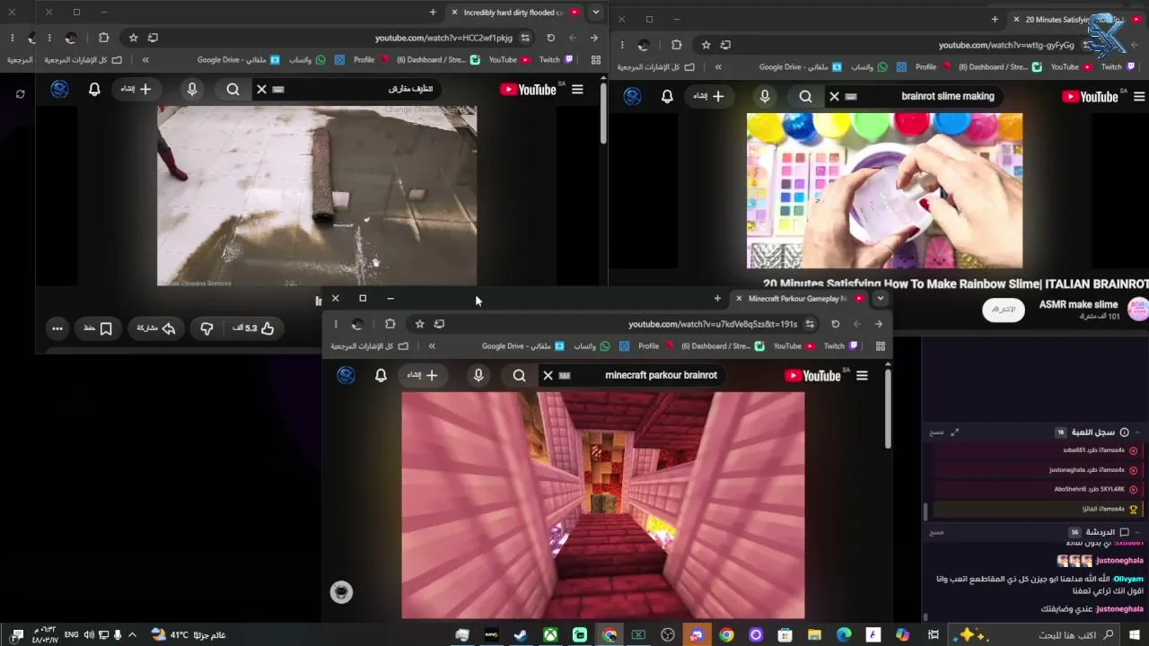Pop out the game log panel

(x=955, y=432)
